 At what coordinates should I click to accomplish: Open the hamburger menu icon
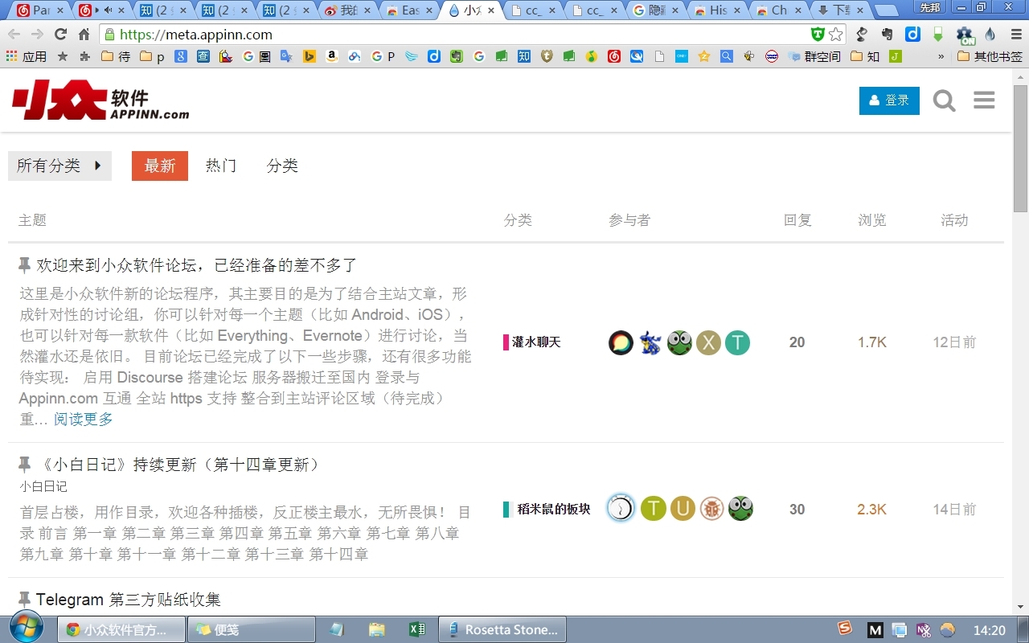[x=984, y=100]
